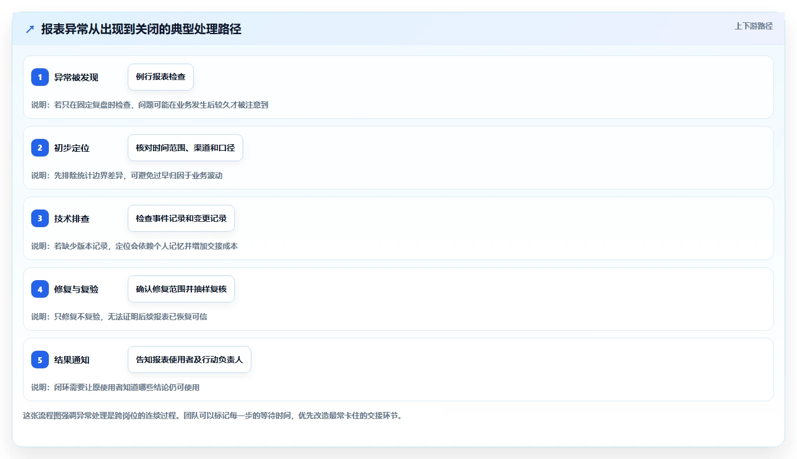Click the 核对时间范围、渠道和口径 chip
Image resolution: width=797 pixels, height=459 pixels.
coord(185,148)
